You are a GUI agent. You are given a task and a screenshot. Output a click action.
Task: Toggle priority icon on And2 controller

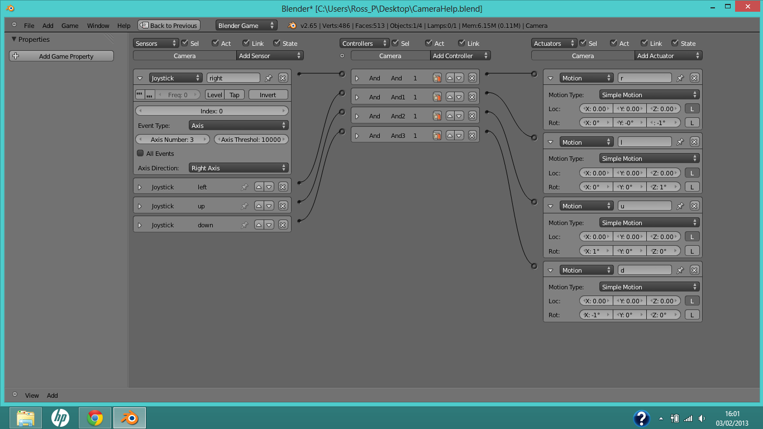point(437,116)
